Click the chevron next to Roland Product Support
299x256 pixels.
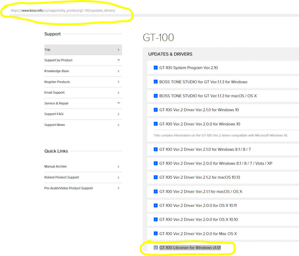[118, 178]
